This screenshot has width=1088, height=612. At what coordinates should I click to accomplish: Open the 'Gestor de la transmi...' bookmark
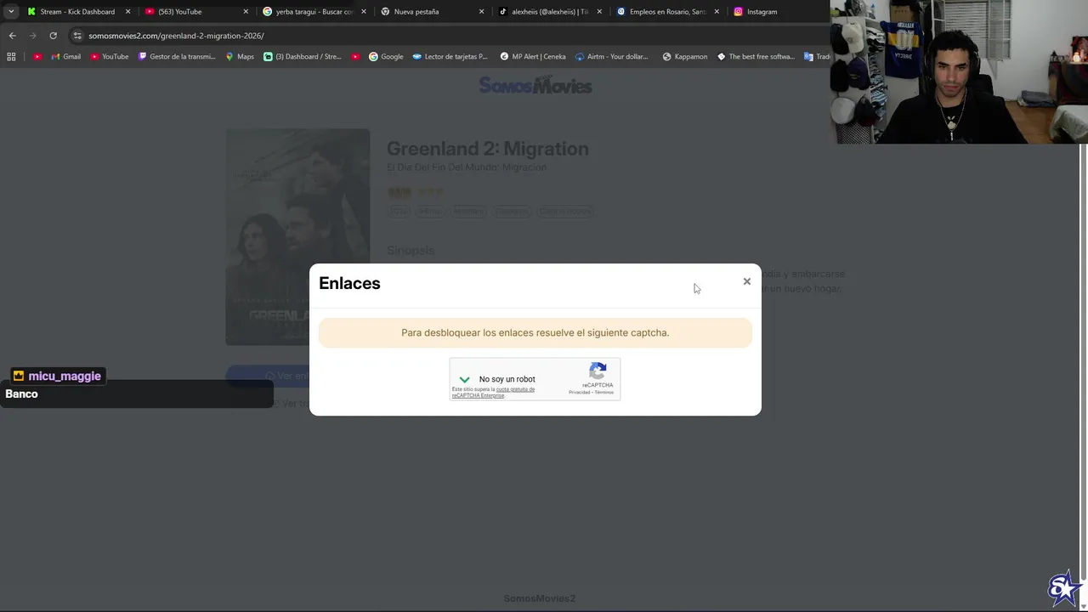[177, 57]
